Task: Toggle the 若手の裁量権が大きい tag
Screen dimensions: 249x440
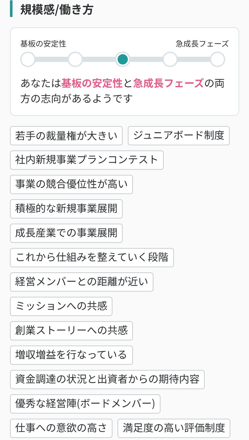Action: (x=66, y=136)
